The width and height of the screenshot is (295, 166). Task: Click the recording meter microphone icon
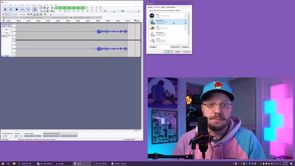(52, 8)
